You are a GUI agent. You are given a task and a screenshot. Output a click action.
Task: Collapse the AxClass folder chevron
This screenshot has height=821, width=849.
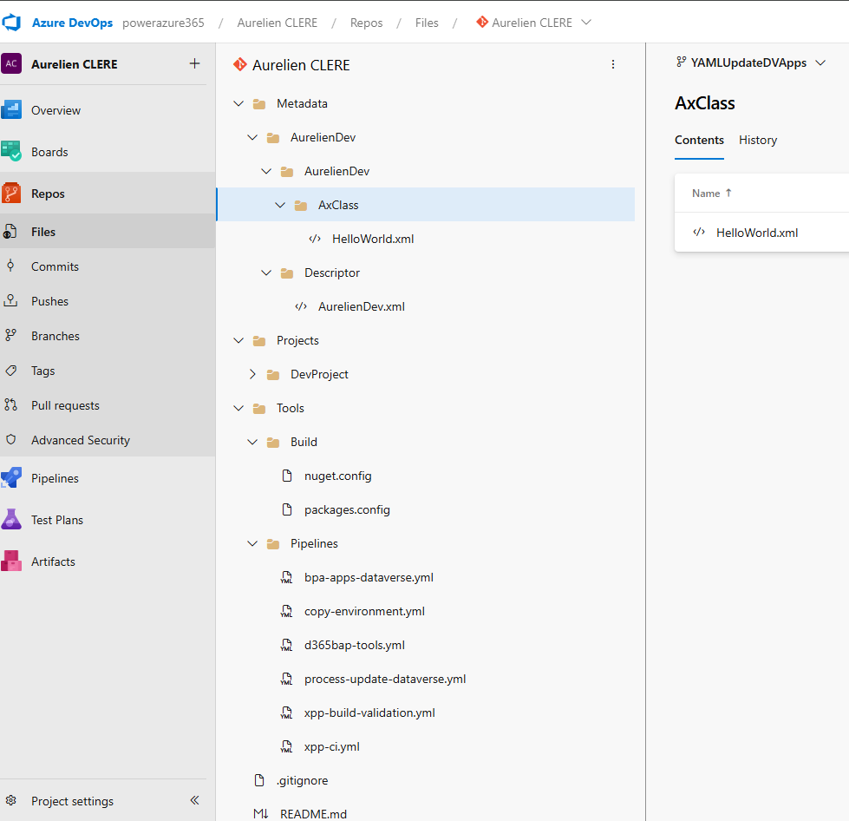click(x=280, y=205)
